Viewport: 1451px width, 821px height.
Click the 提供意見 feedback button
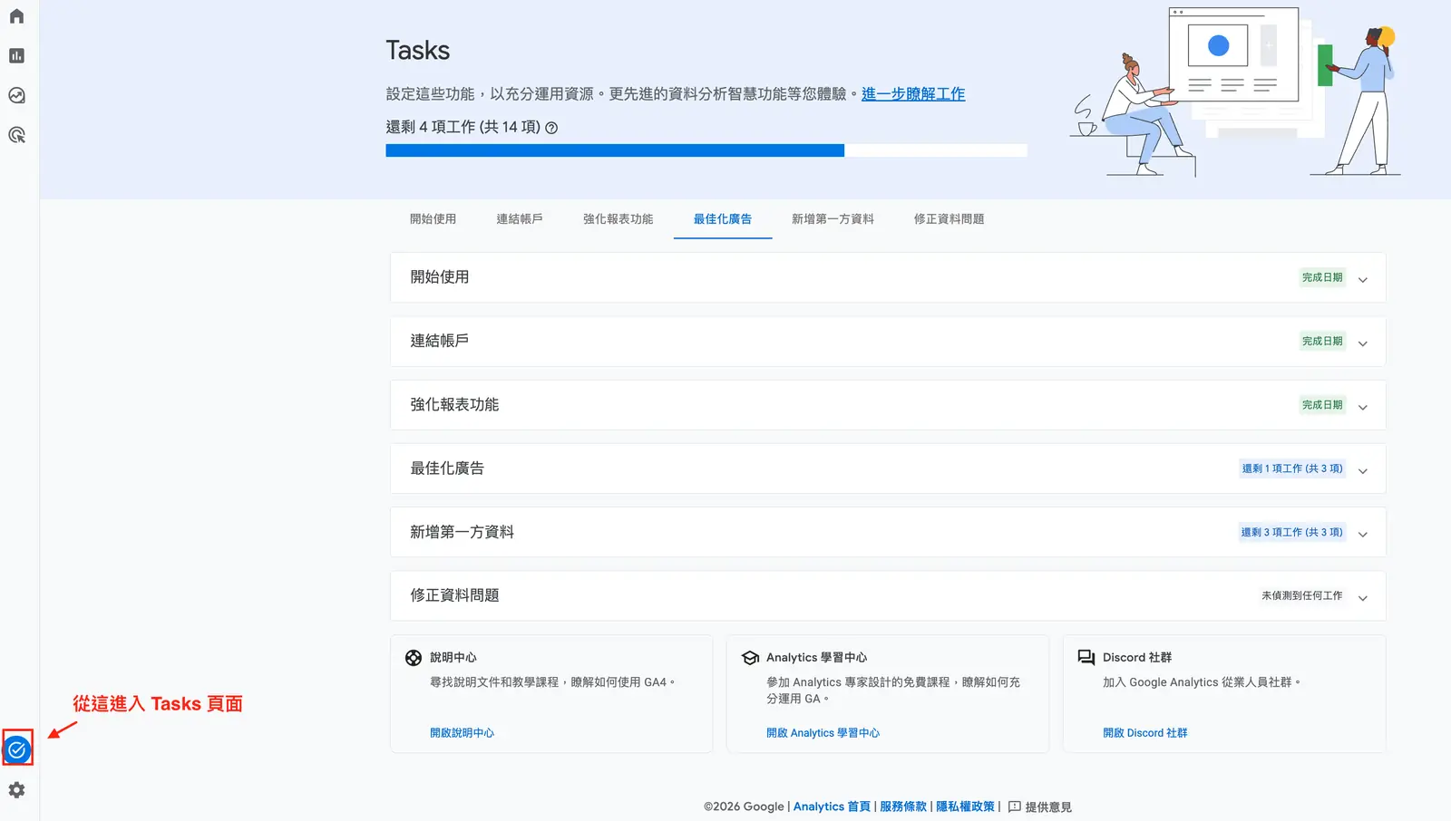coord(1040,807)
